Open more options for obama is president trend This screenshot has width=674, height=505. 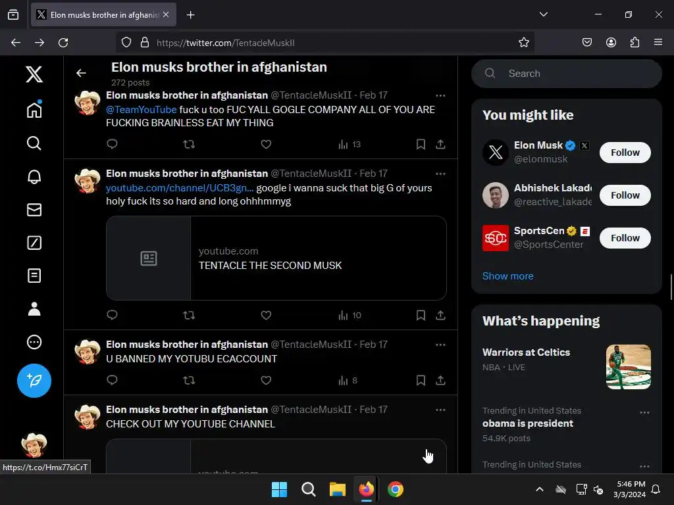pos(644,412)
